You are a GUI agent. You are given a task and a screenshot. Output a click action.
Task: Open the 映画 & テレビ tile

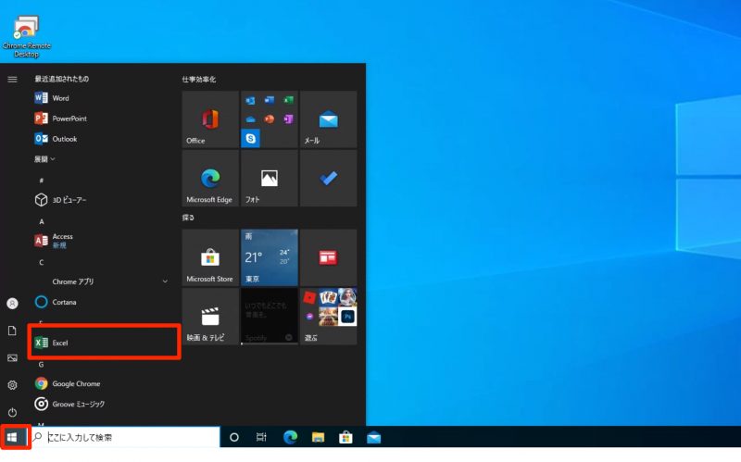[x=210, y=317]
